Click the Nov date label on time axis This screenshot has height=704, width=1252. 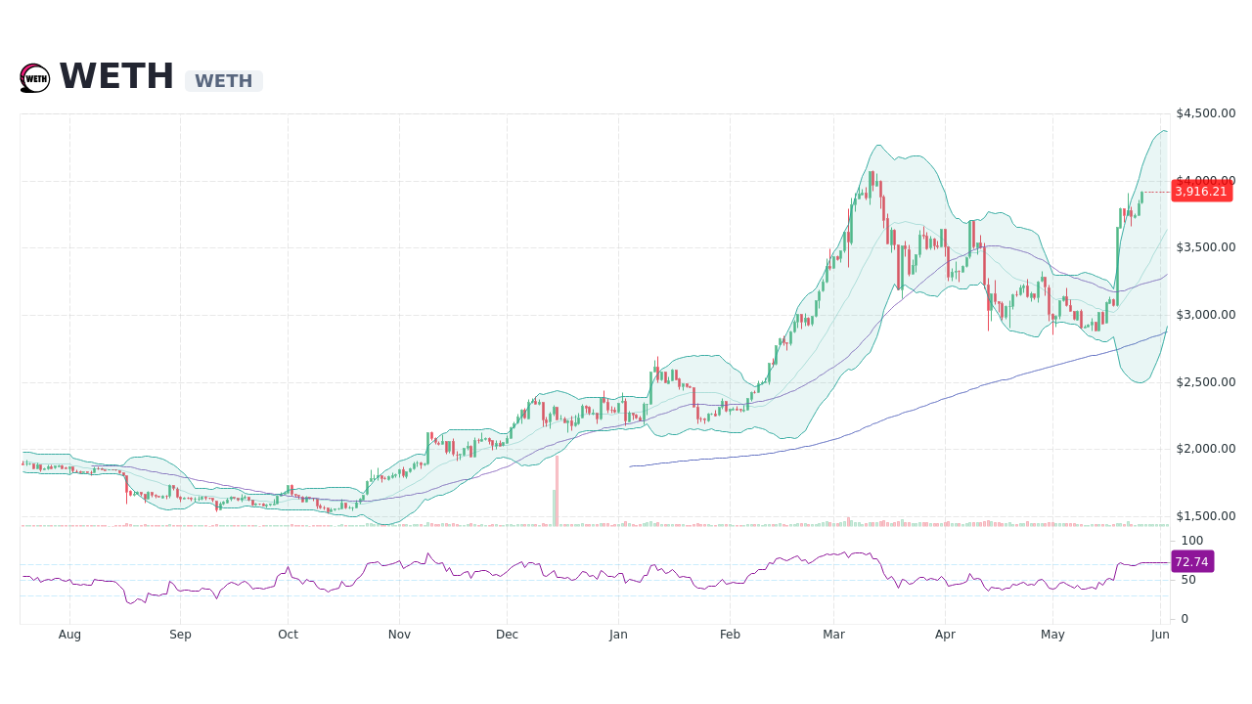tap(399, 635)
